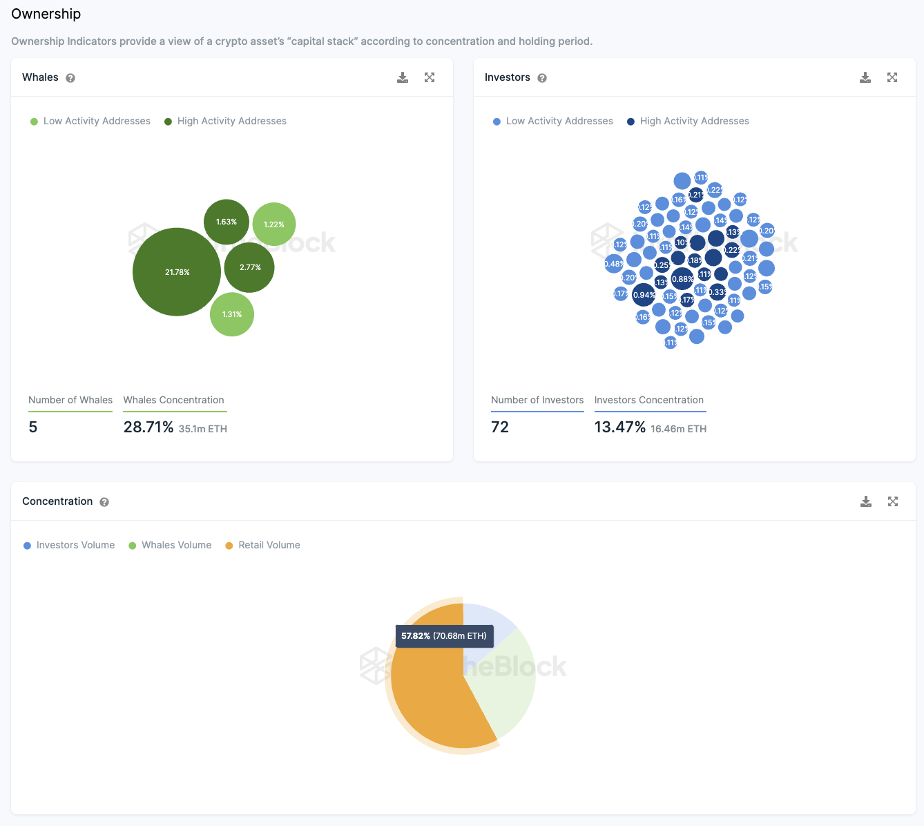The image size is (924, 826).
Task: Open the help icon beside Investors title
Action: click(542, 78)
